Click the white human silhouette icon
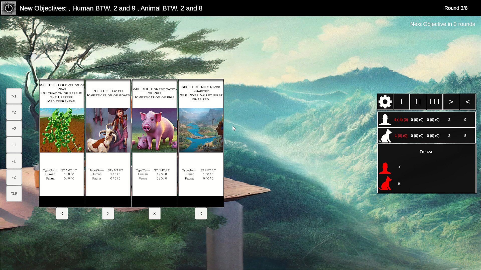 (385, 120)
